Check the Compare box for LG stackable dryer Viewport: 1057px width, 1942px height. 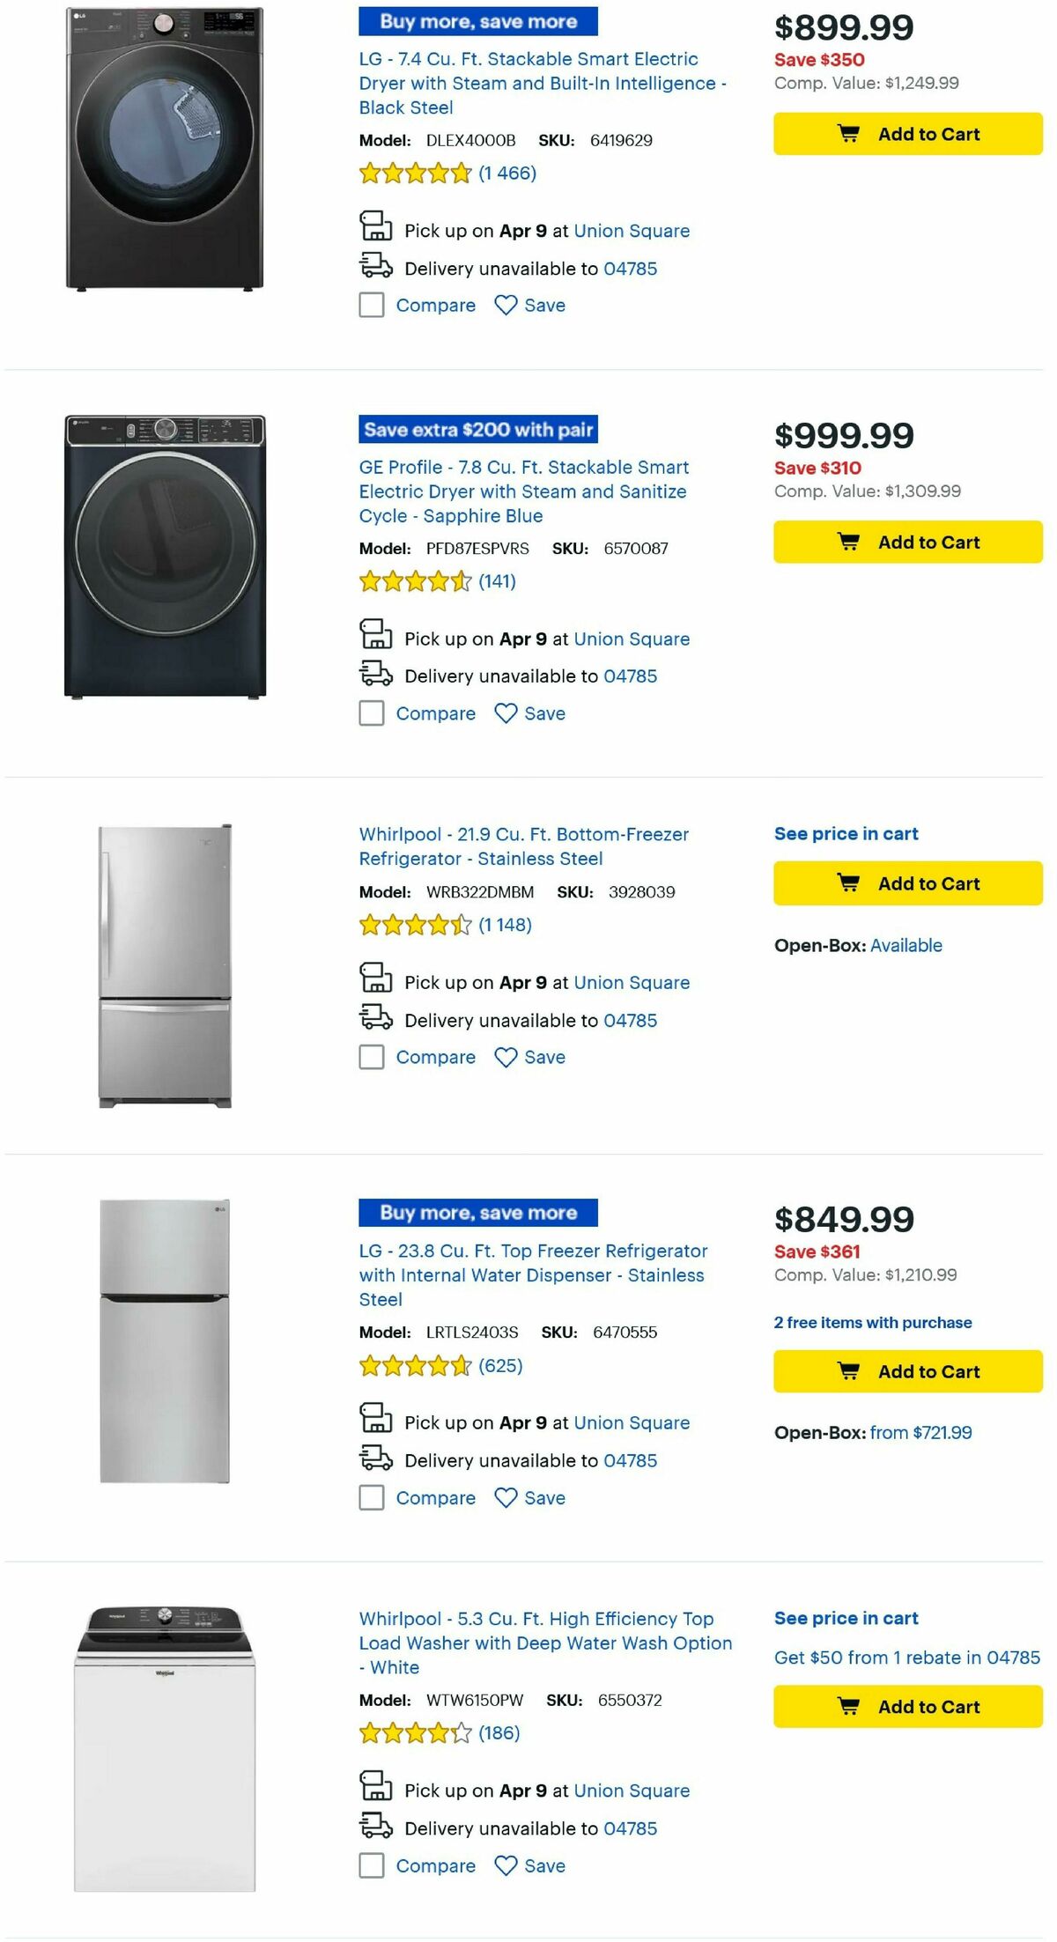pyautogui.click(x=371, y=305)
